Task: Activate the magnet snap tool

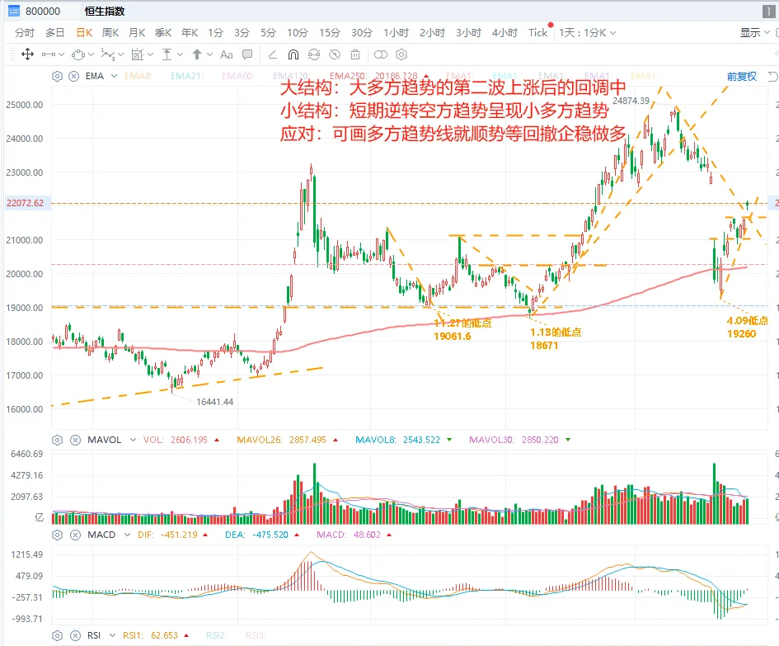Action: coord(293,54)
